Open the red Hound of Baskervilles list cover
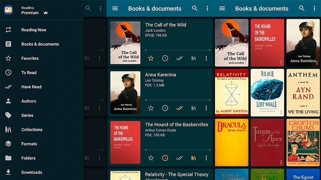 125,142
